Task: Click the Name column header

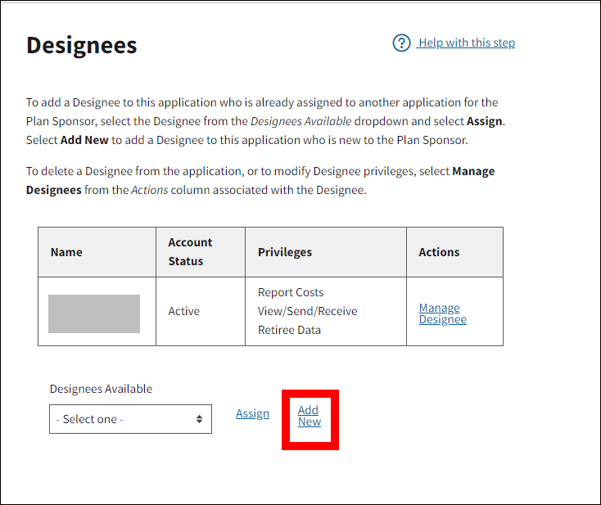Action: point(66,252)
